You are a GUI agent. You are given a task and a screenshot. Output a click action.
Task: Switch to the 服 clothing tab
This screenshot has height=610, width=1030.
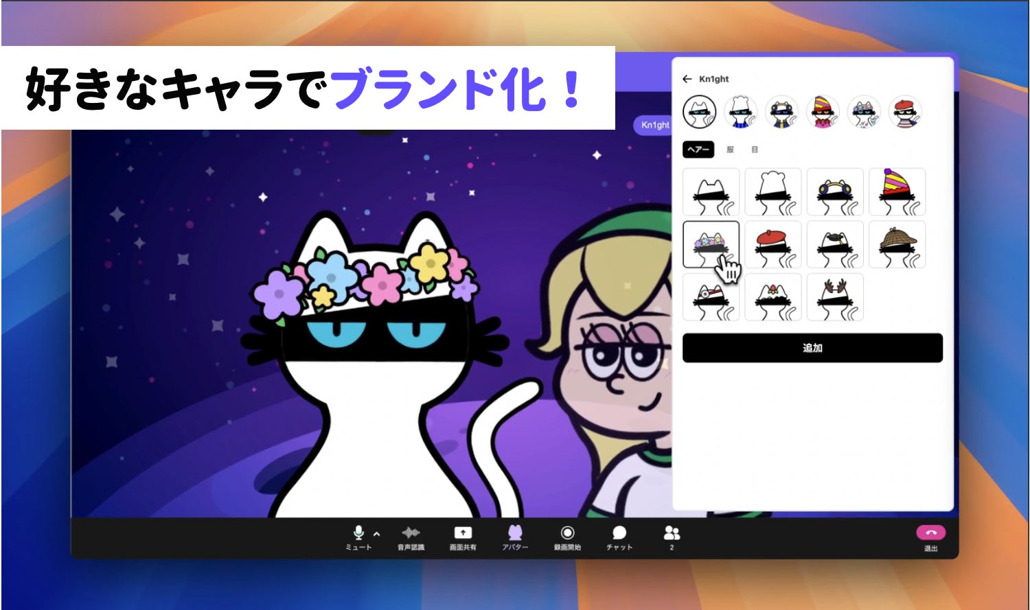pos(730,150)
